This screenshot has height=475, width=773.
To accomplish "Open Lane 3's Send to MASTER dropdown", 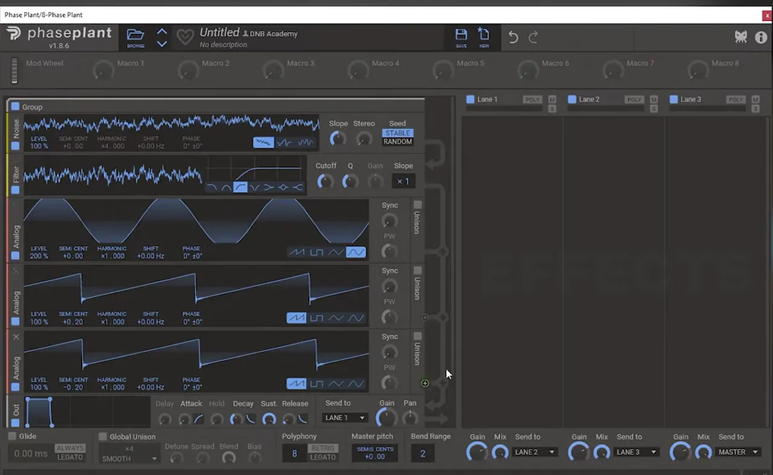I will click(x=738, y=452).
